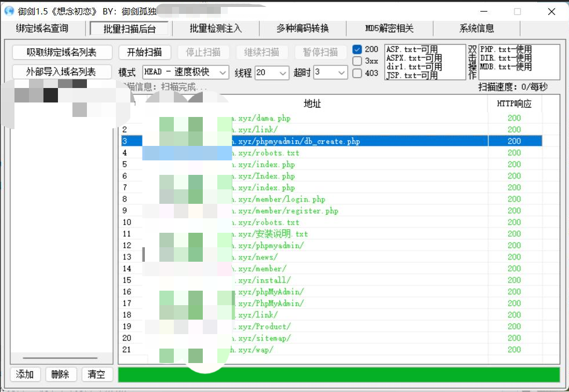Select row 19 Product/ result
Image resolution: width=569 pixels, height=392 pixels.
click(x=331, y=327)
